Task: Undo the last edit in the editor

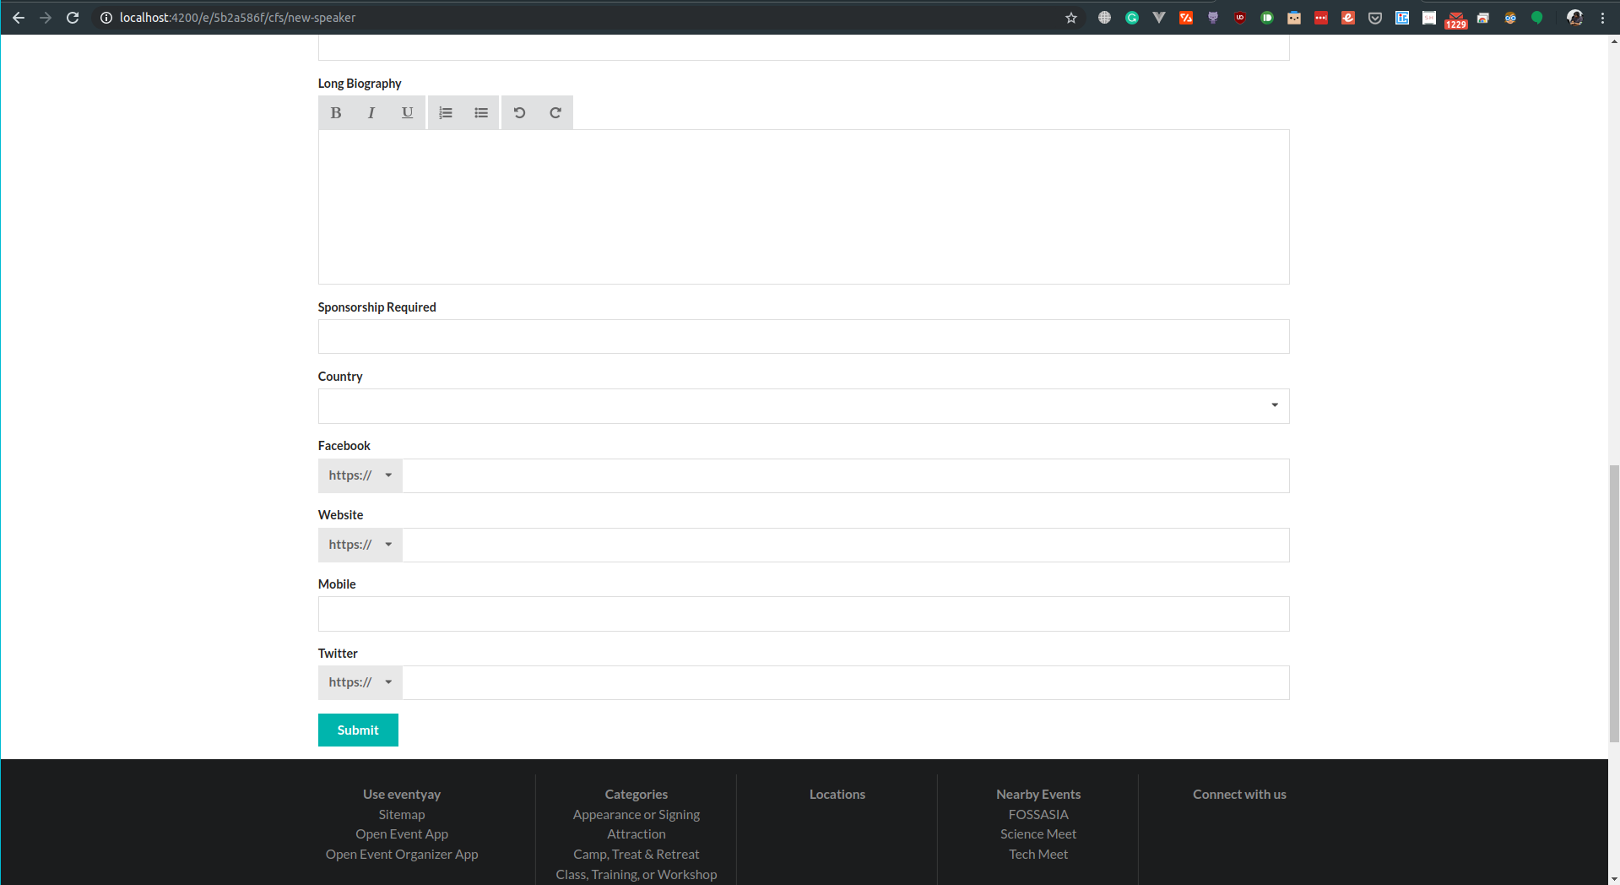Action: 519,112
